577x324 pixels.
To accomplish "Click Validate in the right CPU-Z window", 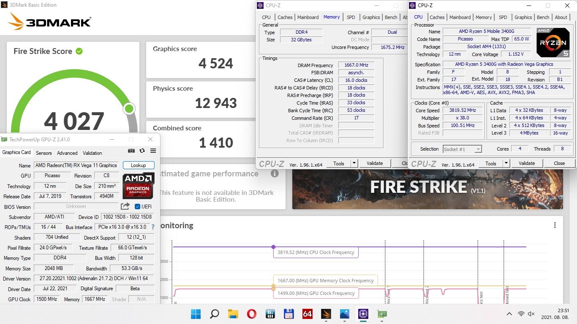I will click(527, 163).
